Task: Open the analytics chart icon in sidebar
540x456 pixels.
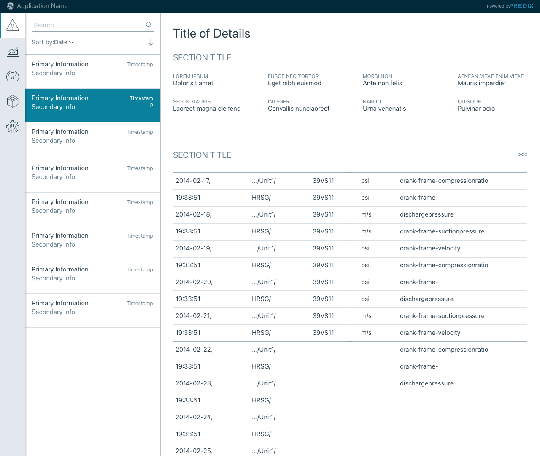Action: [13, 51]
